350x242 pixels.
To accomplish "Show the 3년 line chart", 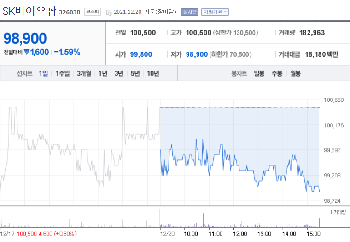I will tap(119, 73).
